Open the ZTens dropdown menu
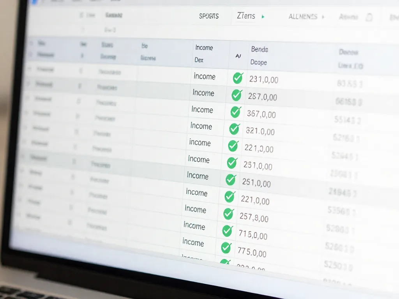Screen dimensions: 399x299 [x=246, y=16]
